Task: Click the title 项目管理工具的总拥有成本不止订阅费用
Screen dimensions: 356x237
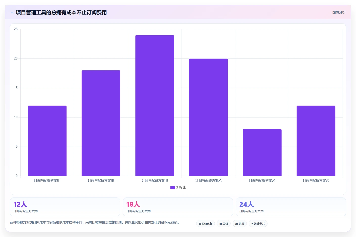Action: pos(61,12)
